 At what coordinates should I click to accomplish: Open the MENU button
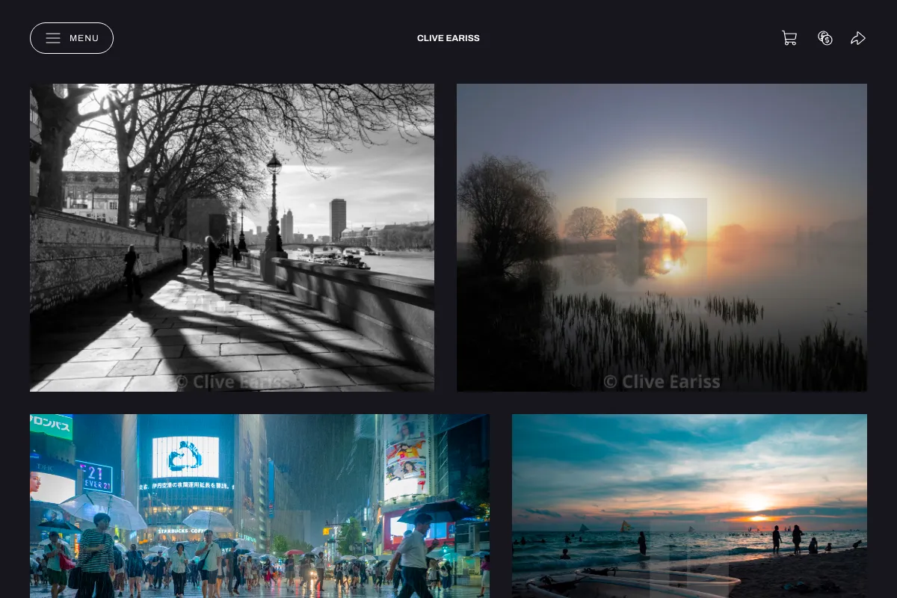coord(72,38)
